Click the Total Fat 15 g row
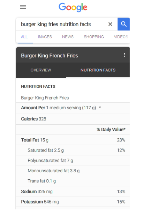143x215 pixels. 73,140
